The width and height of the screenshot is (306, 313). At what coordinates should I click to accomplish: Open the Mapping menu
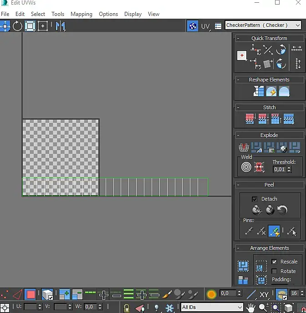point(82,14)
